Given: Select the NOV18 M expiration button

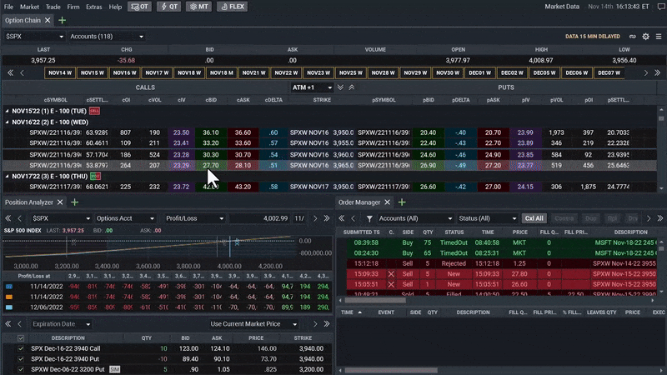Looking at the screenshot, I should pos(221,72).
